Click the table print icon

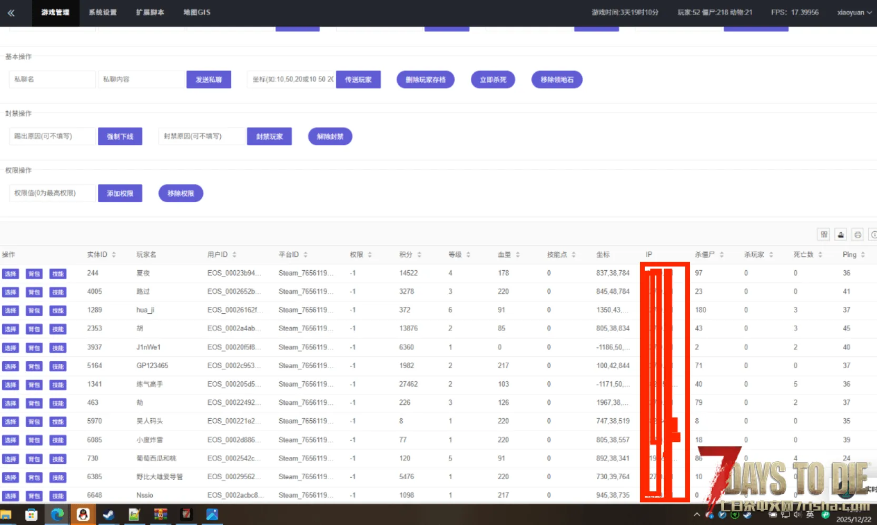858,235
